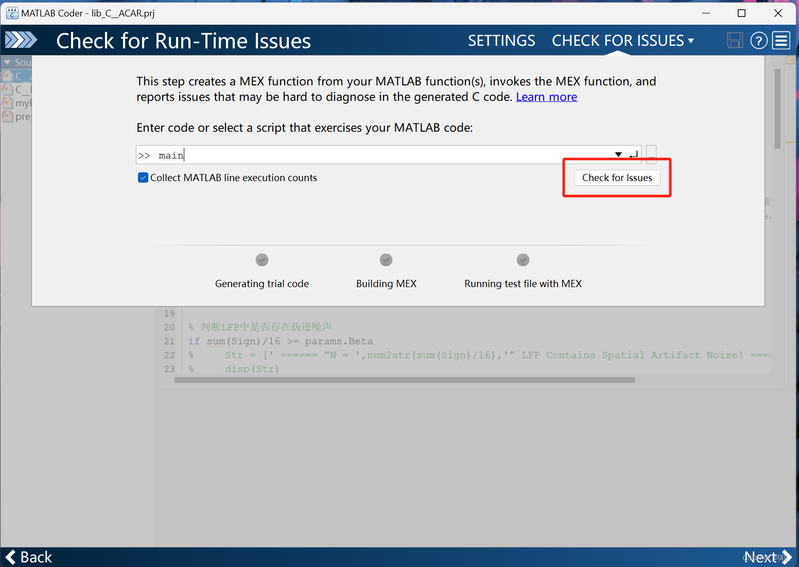The image size is (799, 567).
Task: Click the Chinese comment on line 20
Action: [260, 327]
